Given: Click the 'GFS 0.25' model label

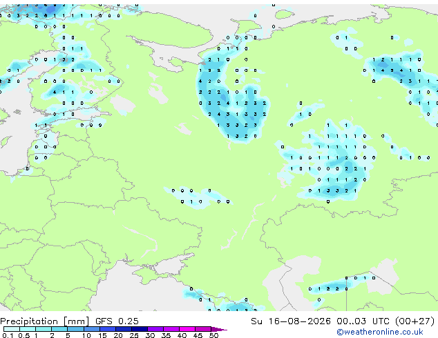Looking at the screenshot, I should pyautogui.click(x=117, y=321).
